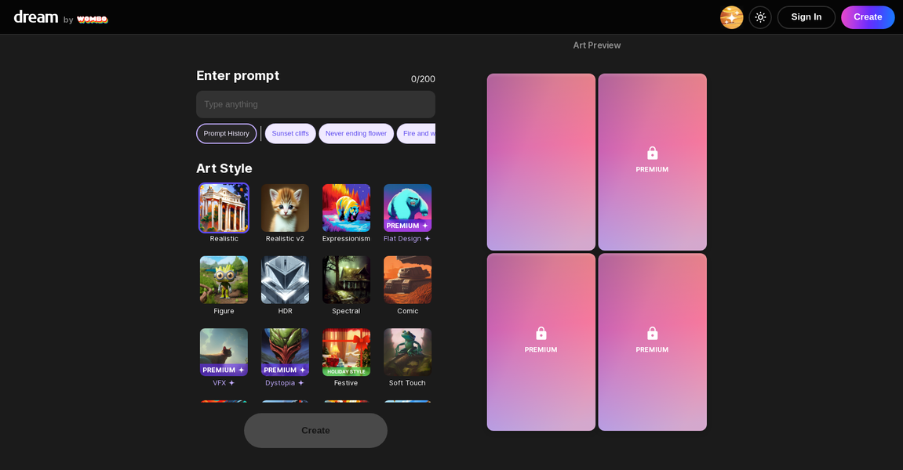
Task: Select the Festive holiday style
Action: pyautogui.click(x=346, y=352)
